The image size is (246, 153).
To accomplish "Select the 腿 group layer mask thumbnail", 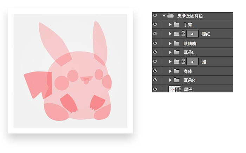I will coord(192,62).
